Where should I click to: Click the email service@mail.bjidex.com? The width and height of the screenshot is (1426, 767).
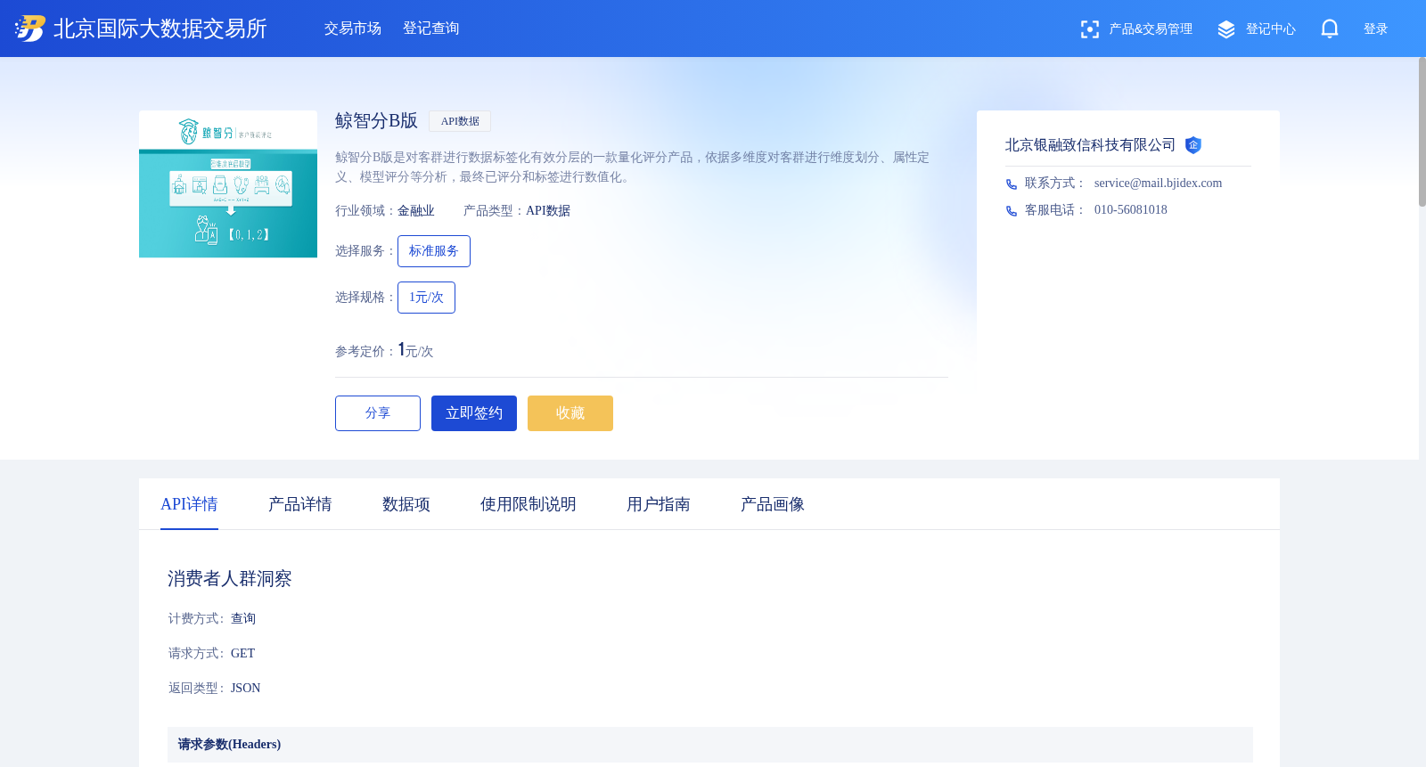[x=1158, y=184]
